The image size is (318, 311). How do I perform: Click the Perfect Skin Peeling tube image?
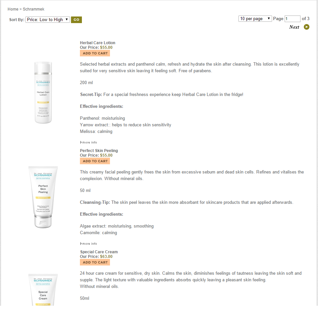pyautogui.click(x=43, y=197)
